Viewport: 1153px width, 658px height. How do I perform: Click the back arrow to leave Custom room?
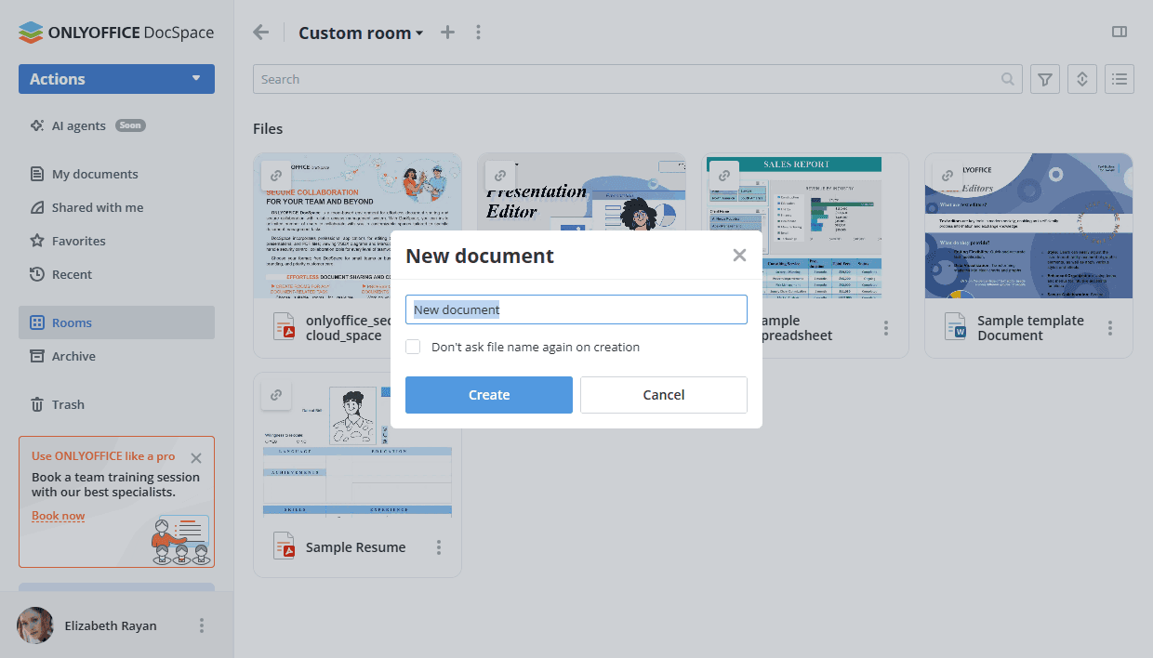260,32
